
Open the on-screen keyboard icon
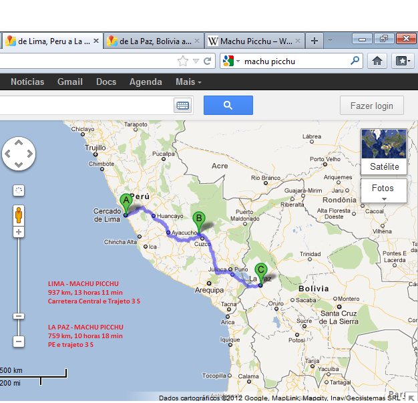(182, 106)
